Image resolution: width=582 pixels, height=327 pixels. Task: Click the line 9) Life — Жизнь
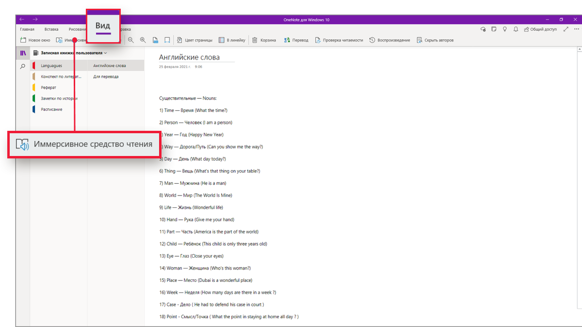click(x=191, y=207)
